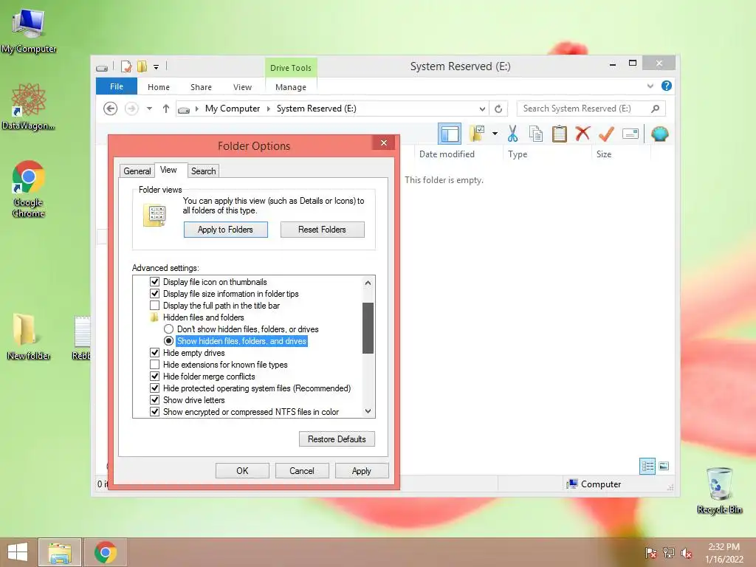
Task: Click the Action Center flag tray icon
Action: coord(650,552)
